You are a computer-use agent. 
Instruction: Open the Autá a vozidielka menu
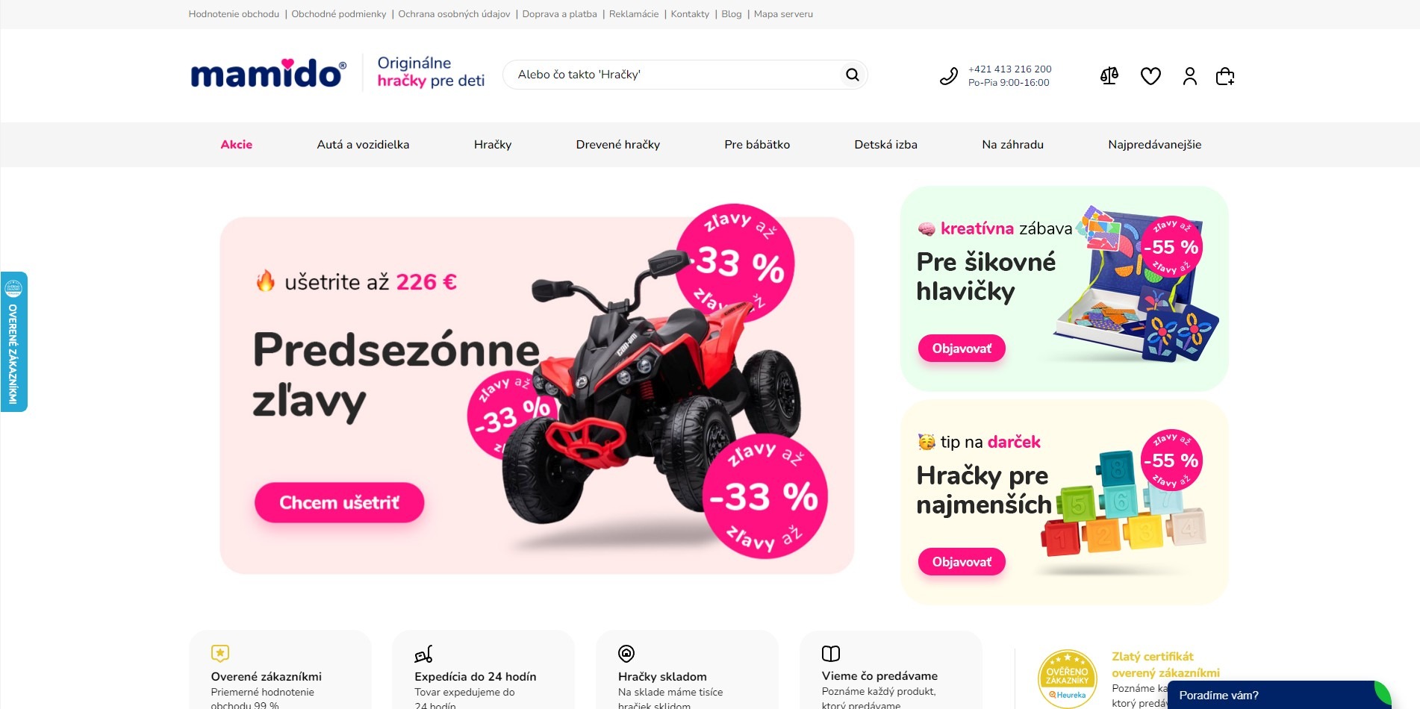coord(363,145)
